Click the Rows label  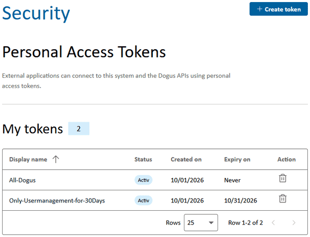pyautogui.click(x=173, y=223)
